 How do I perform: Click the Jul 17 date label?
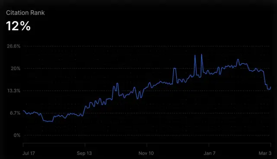click(29, 153)
